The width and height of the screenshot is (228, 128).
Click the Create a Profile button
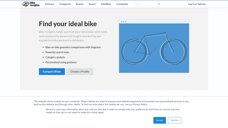pos(80,72)
